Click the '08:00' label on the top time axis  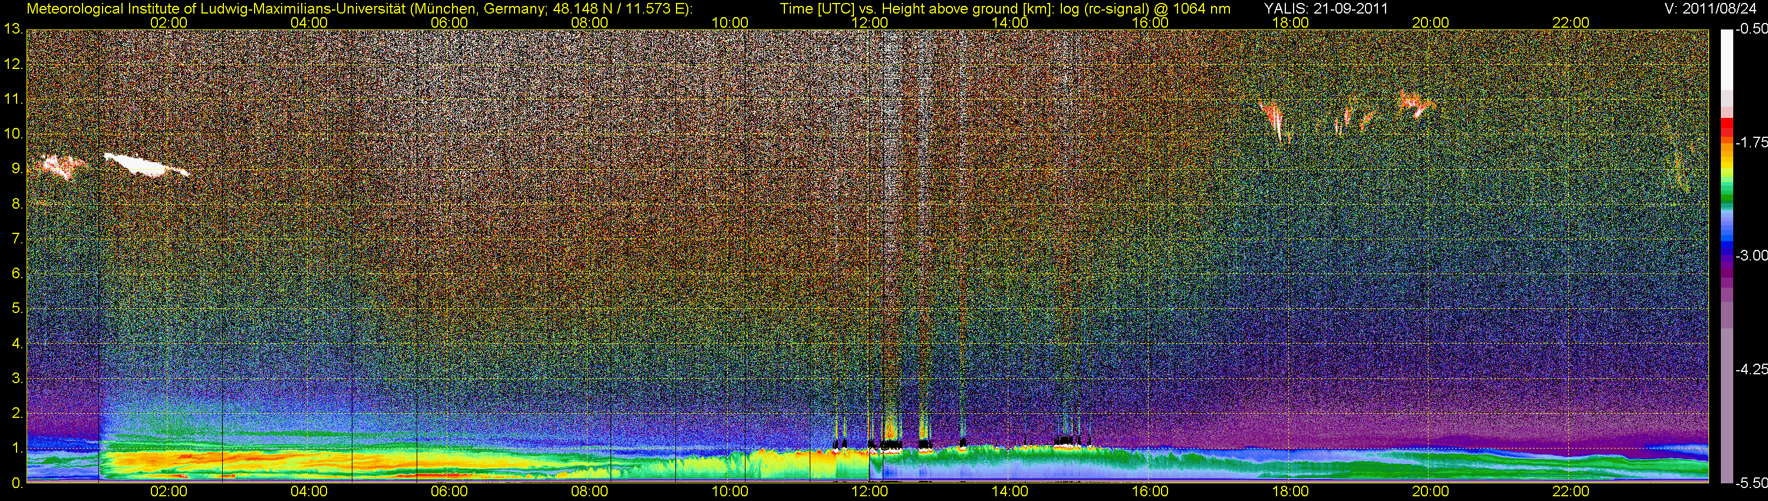589,22
